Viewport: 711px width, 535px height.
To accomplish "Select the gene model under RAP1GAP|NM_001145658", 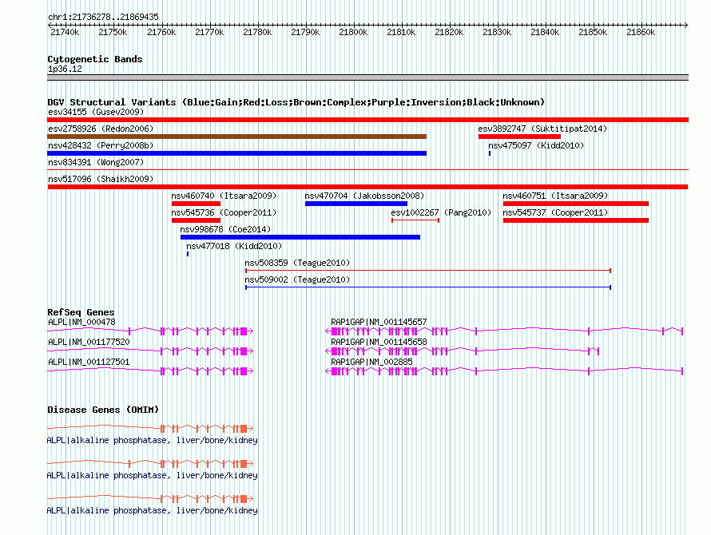I will pyautogui.click(x=463, y=351).
